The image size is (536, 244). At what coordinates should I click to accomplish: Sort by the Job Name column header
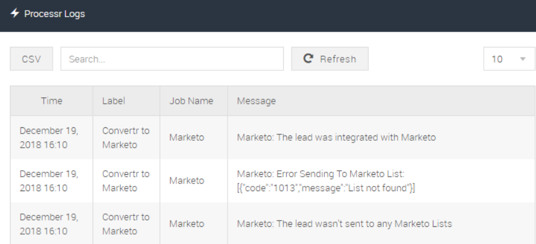click(191, 101)
